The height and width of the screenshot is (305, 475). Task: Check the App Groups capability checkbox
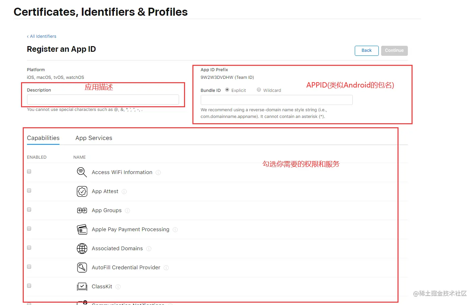coord(29,209)
